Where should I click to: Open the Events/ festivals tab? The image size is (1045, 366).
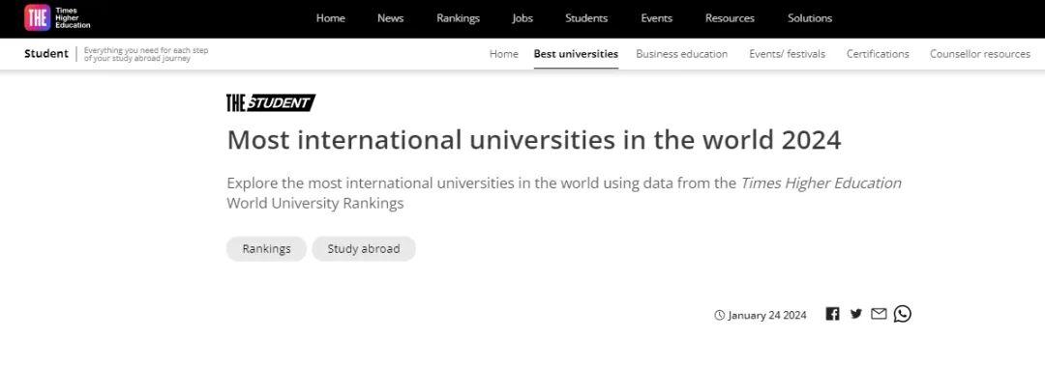[787, 55]
